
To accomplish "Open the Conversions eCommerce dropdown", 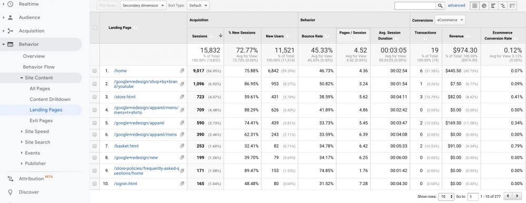I will (450, 20).
